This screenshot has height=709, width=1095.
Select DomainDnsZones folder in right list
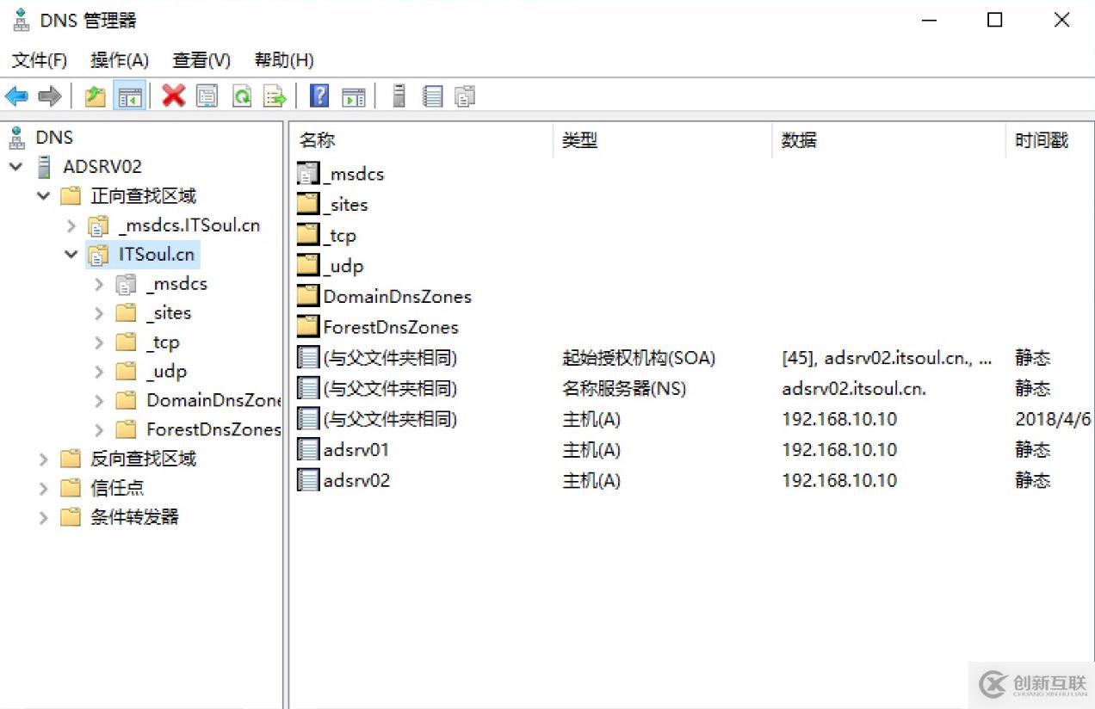point(308,297)
